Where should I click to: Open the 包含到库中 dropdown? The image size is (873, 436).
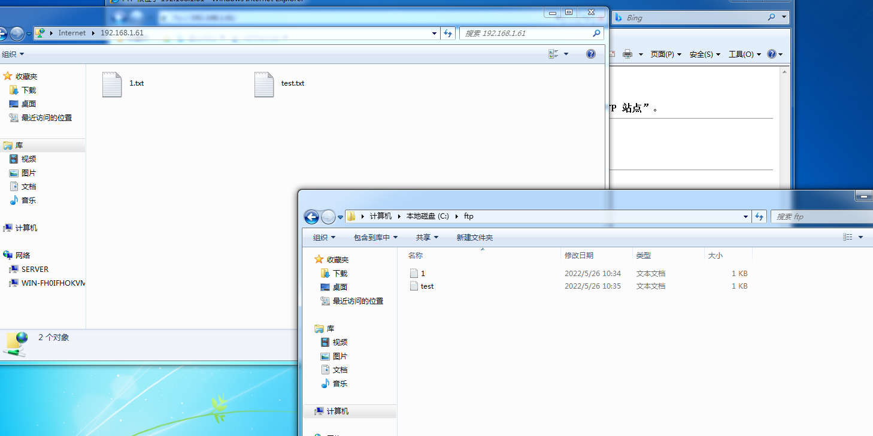(375, 237)
